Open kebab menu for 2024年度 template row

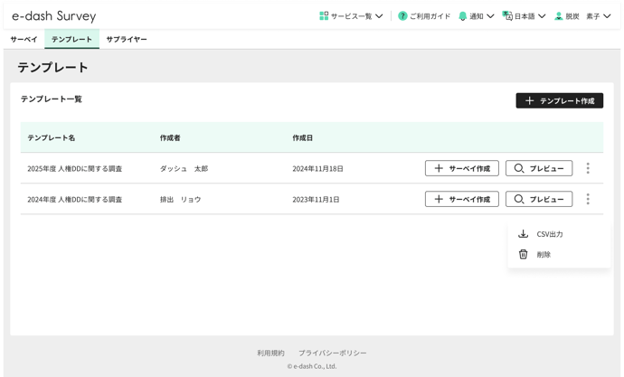[588, 199]
